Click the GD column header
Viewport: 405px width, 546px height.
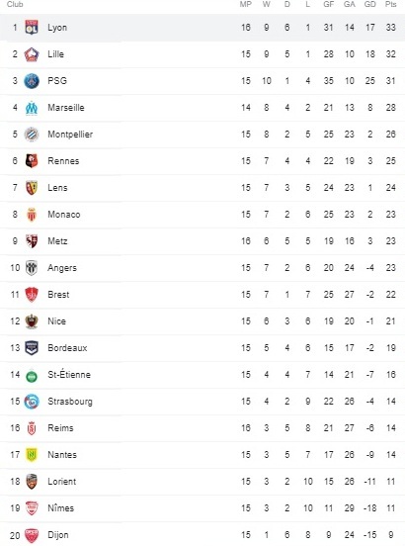tap(369, 4)
